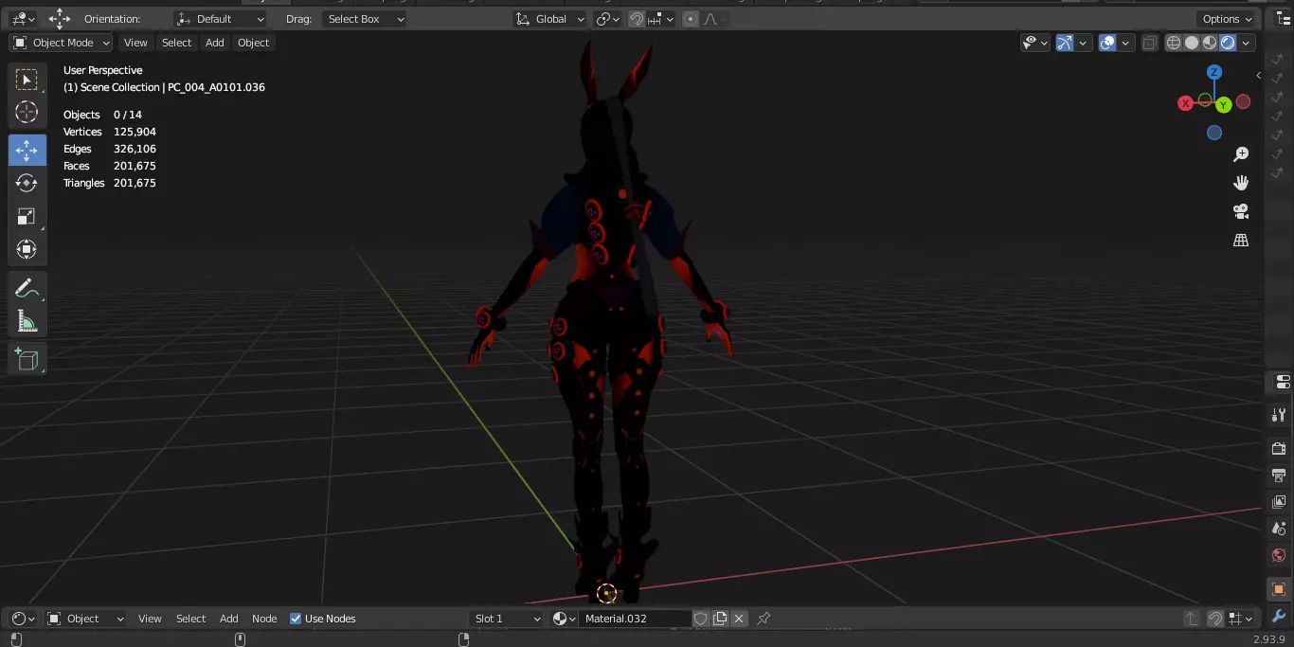Toggle X-ray mode
This screenshot has height=647, width=1294.
(x=1149, y=43)
